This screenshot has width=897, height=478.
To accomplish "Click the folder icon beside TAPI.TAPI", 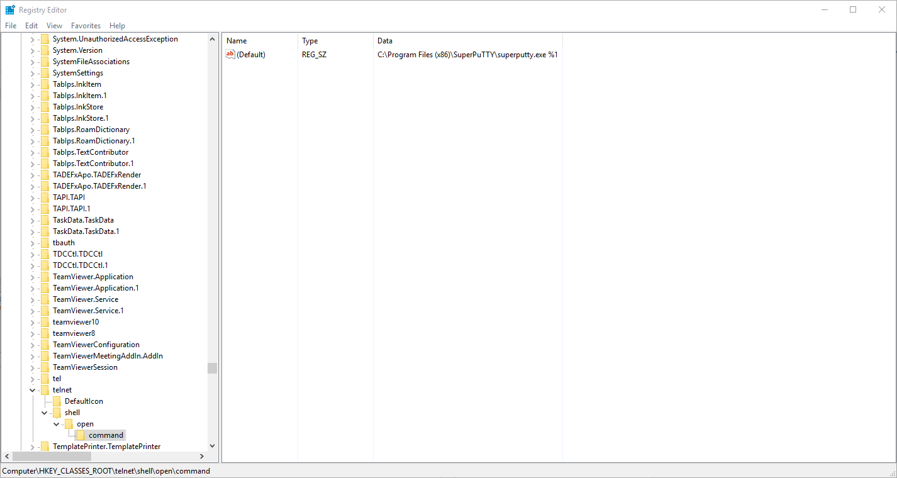I will coord(45,197).
